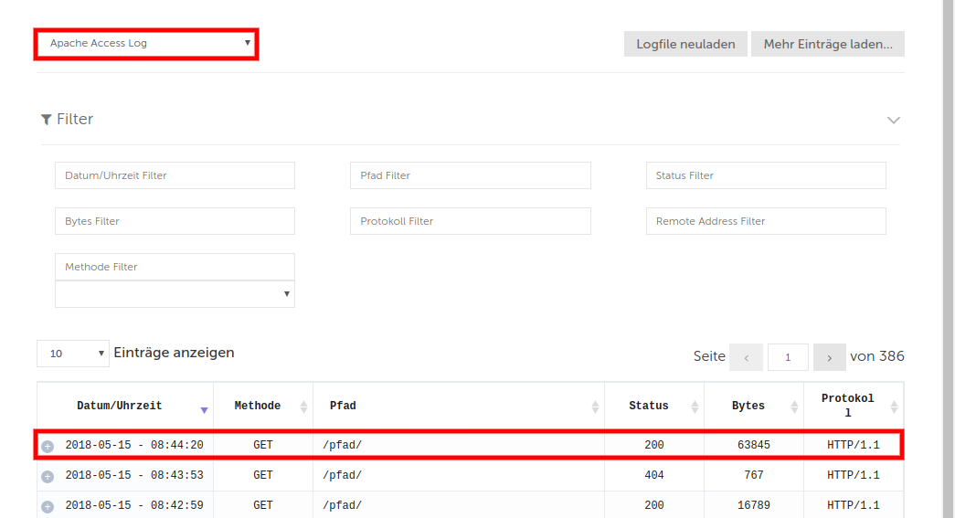Collapse the Filter section with chevron
The width and height of the screenshot is (955, 518).
[893, 120]
